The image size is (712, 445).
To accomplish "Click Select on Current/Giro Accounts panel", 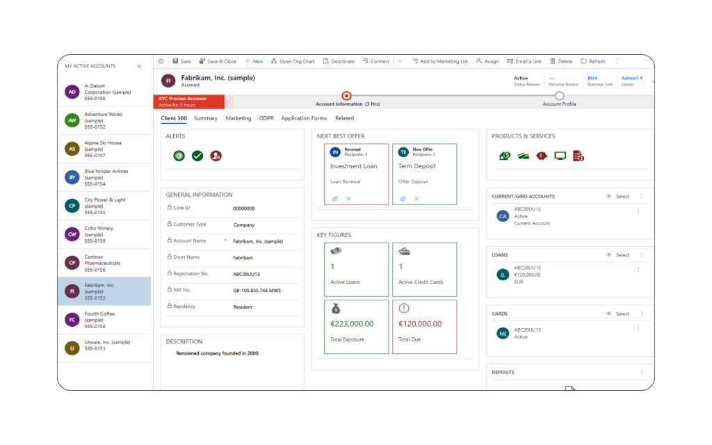I will pyautogui.click(x=621, y=196).
